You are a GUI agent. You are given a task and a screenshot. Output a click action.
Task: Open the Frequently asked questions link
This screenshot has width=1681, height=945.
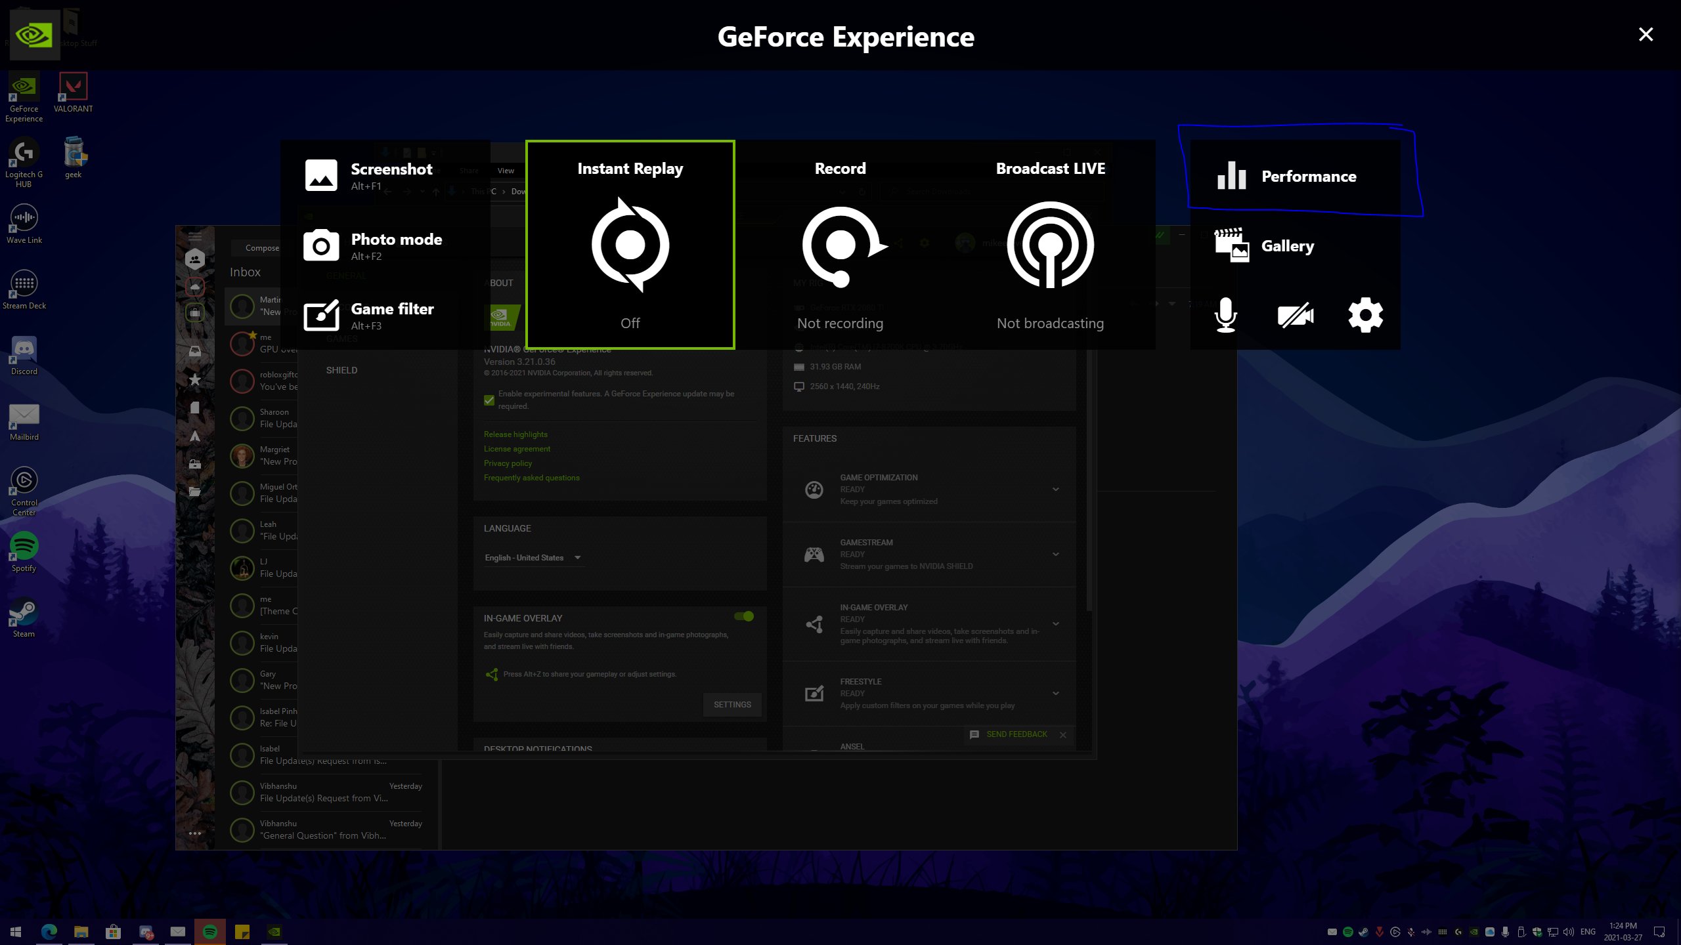[x=531, y=478]
